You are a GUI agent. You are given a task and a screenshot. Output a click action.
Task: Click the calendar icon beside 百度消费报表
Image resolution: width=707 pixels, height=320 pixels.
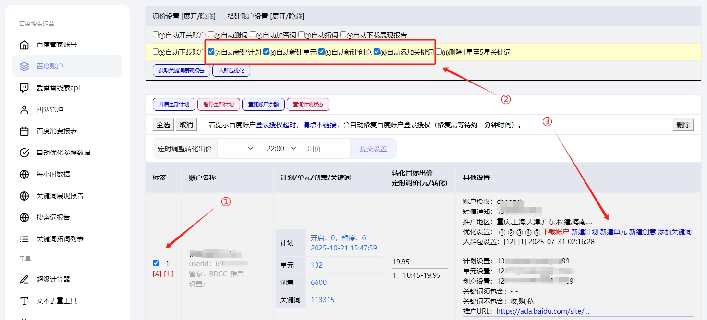(24, 131)
